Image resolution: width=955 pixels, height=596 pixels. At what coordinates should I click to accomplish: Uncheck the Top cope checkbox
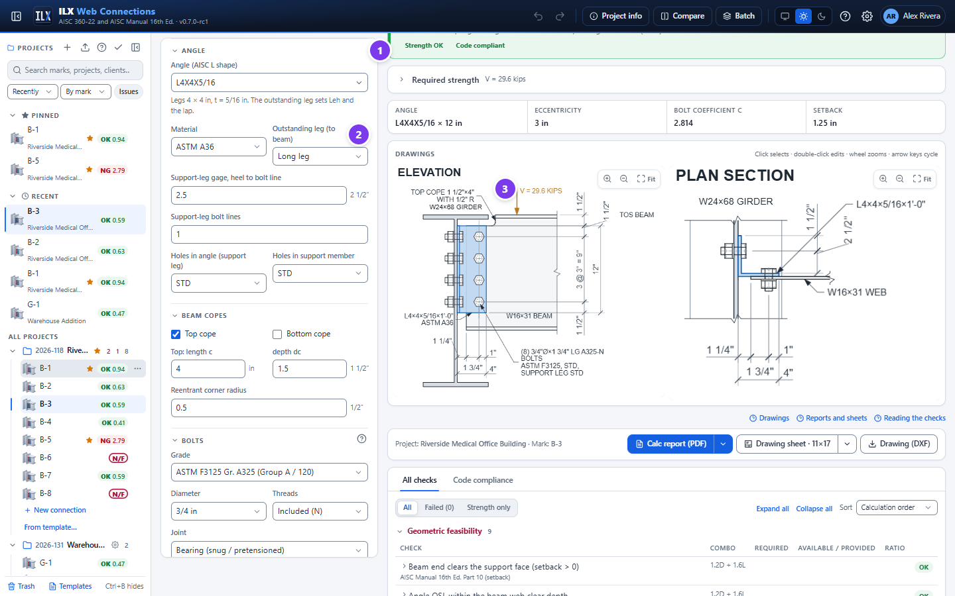pyautogui.click(x=176, y=334)
